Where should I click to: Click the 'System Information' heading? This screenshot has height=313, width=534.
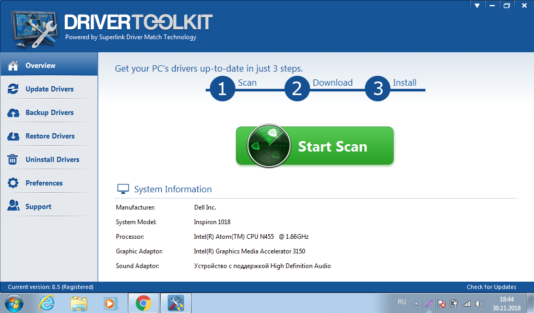click(173, 189)
